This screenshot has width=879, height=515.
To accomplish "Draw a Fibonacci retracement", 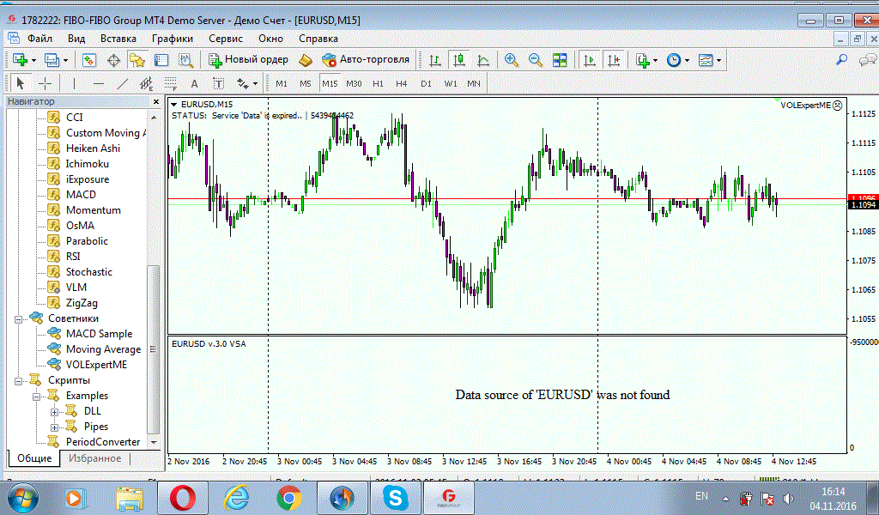I will (x=171, y=83).
